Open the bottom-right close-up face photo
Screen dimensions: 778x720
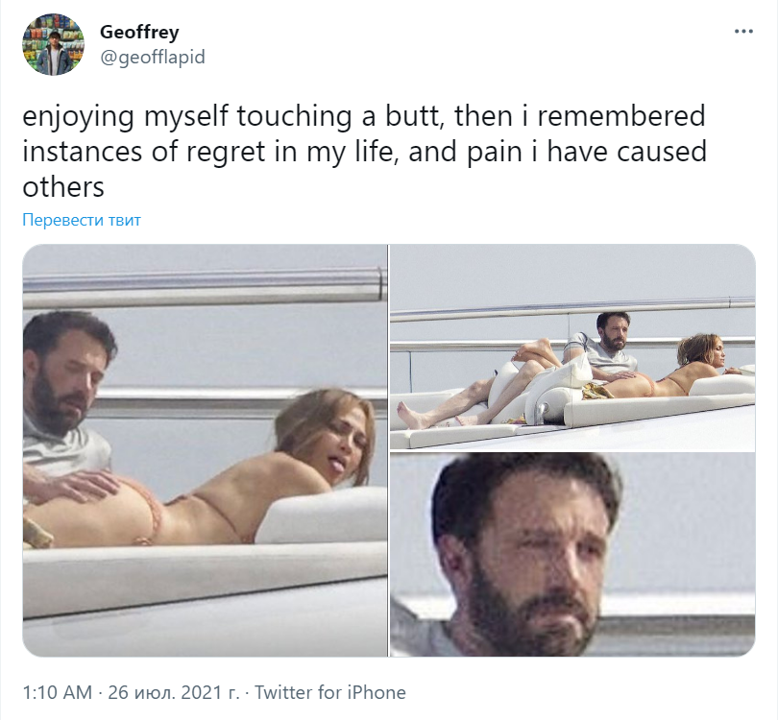[572, 554]
